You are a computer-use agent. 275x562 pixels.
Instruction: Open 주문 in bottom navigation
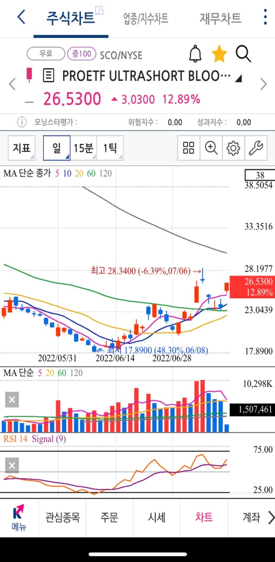point(110,517)
